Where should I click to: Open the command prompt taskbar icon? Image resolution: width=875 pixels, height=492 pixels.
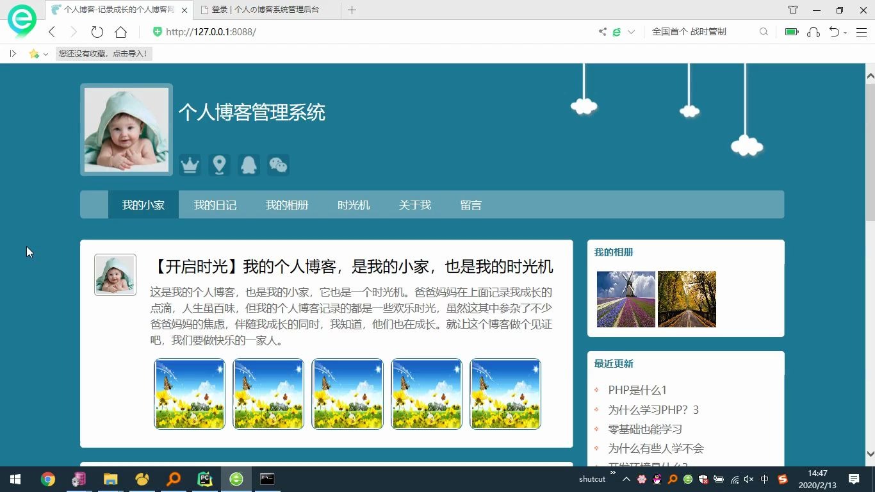tap(267, 479)
